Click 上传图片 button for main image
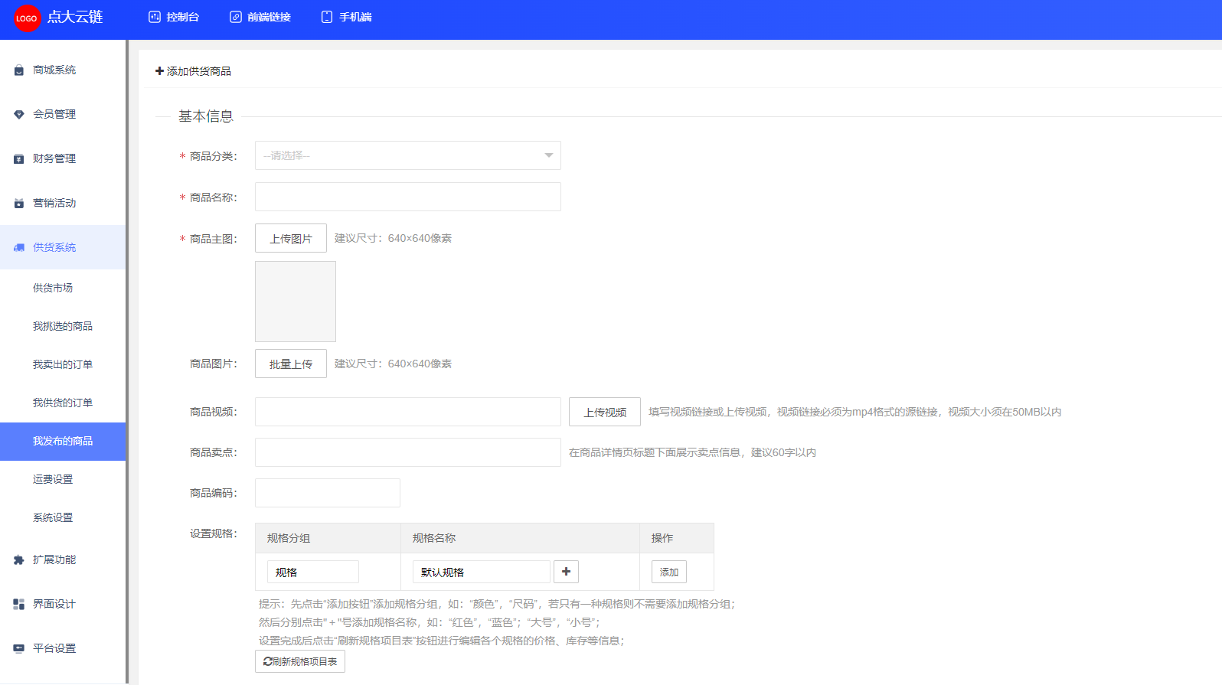This screenshot has height=685, width=1222. point(291,238)
